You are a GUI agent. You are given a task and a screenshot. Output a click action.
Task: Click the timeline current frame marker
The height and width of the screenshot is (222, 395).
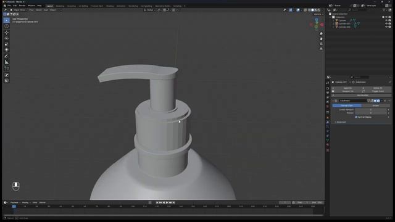pyautogui.click(x=14, y=207)
